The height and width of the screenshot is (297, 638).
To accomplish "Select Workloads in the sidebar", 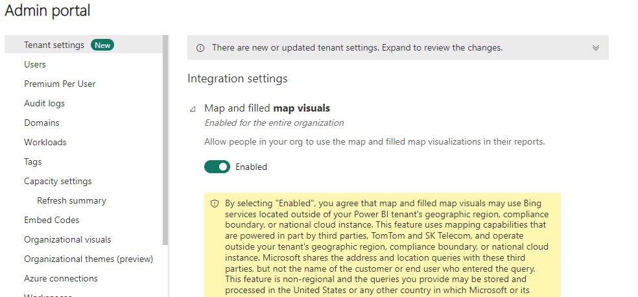I will coord(45,142).
